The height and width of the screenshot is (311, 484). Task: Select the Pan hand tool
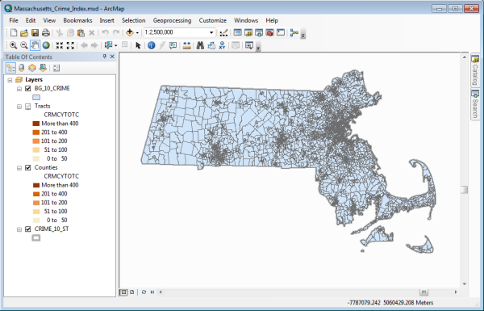tap(35, 45)
